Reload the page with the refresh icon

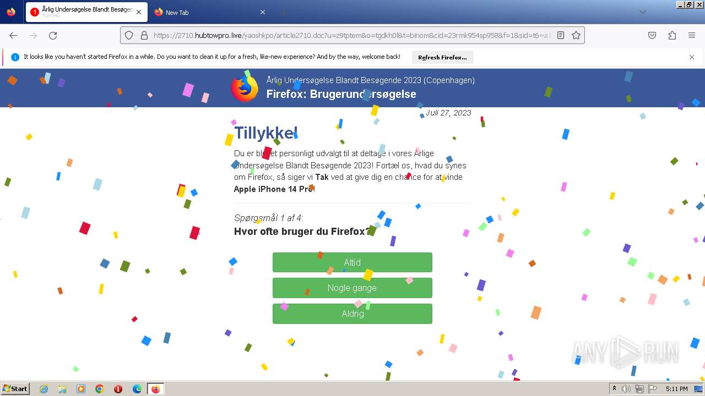coord(53,35)
